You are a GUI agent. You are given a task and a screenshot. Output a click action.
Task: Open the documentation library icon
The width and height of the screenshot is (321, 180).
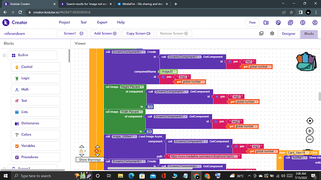point(290,22)
